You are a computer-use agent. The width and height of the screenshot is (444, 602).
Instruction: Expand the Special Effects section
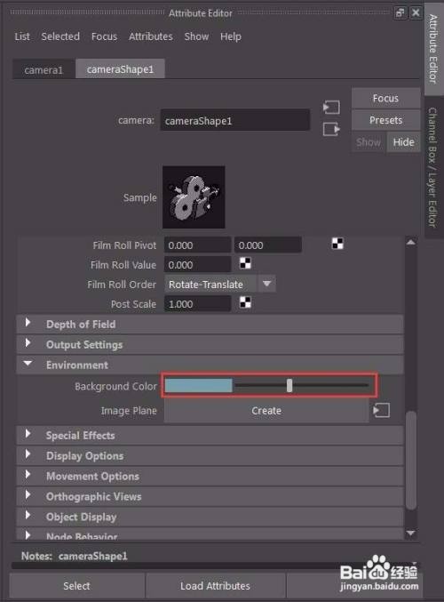[x=210, y=436]
